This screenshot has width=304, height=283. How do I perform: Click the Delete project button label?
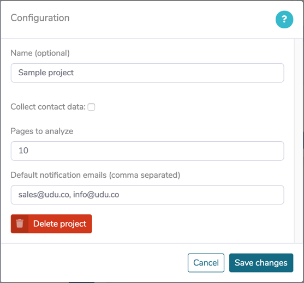[59, 224]
